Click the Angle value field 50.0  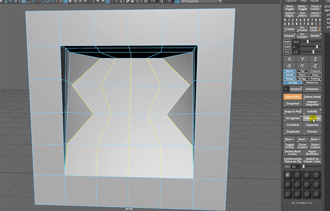point(296,42)
